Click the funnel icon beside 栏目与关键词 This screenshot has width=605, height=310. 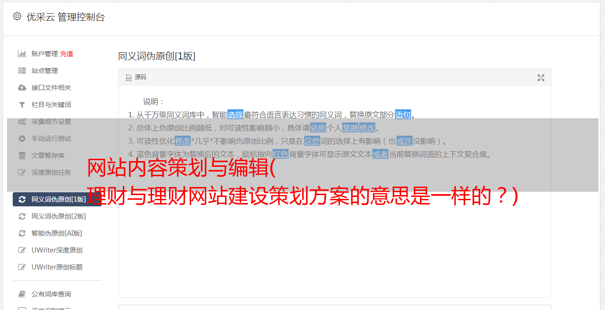click(x=22, y=105)
